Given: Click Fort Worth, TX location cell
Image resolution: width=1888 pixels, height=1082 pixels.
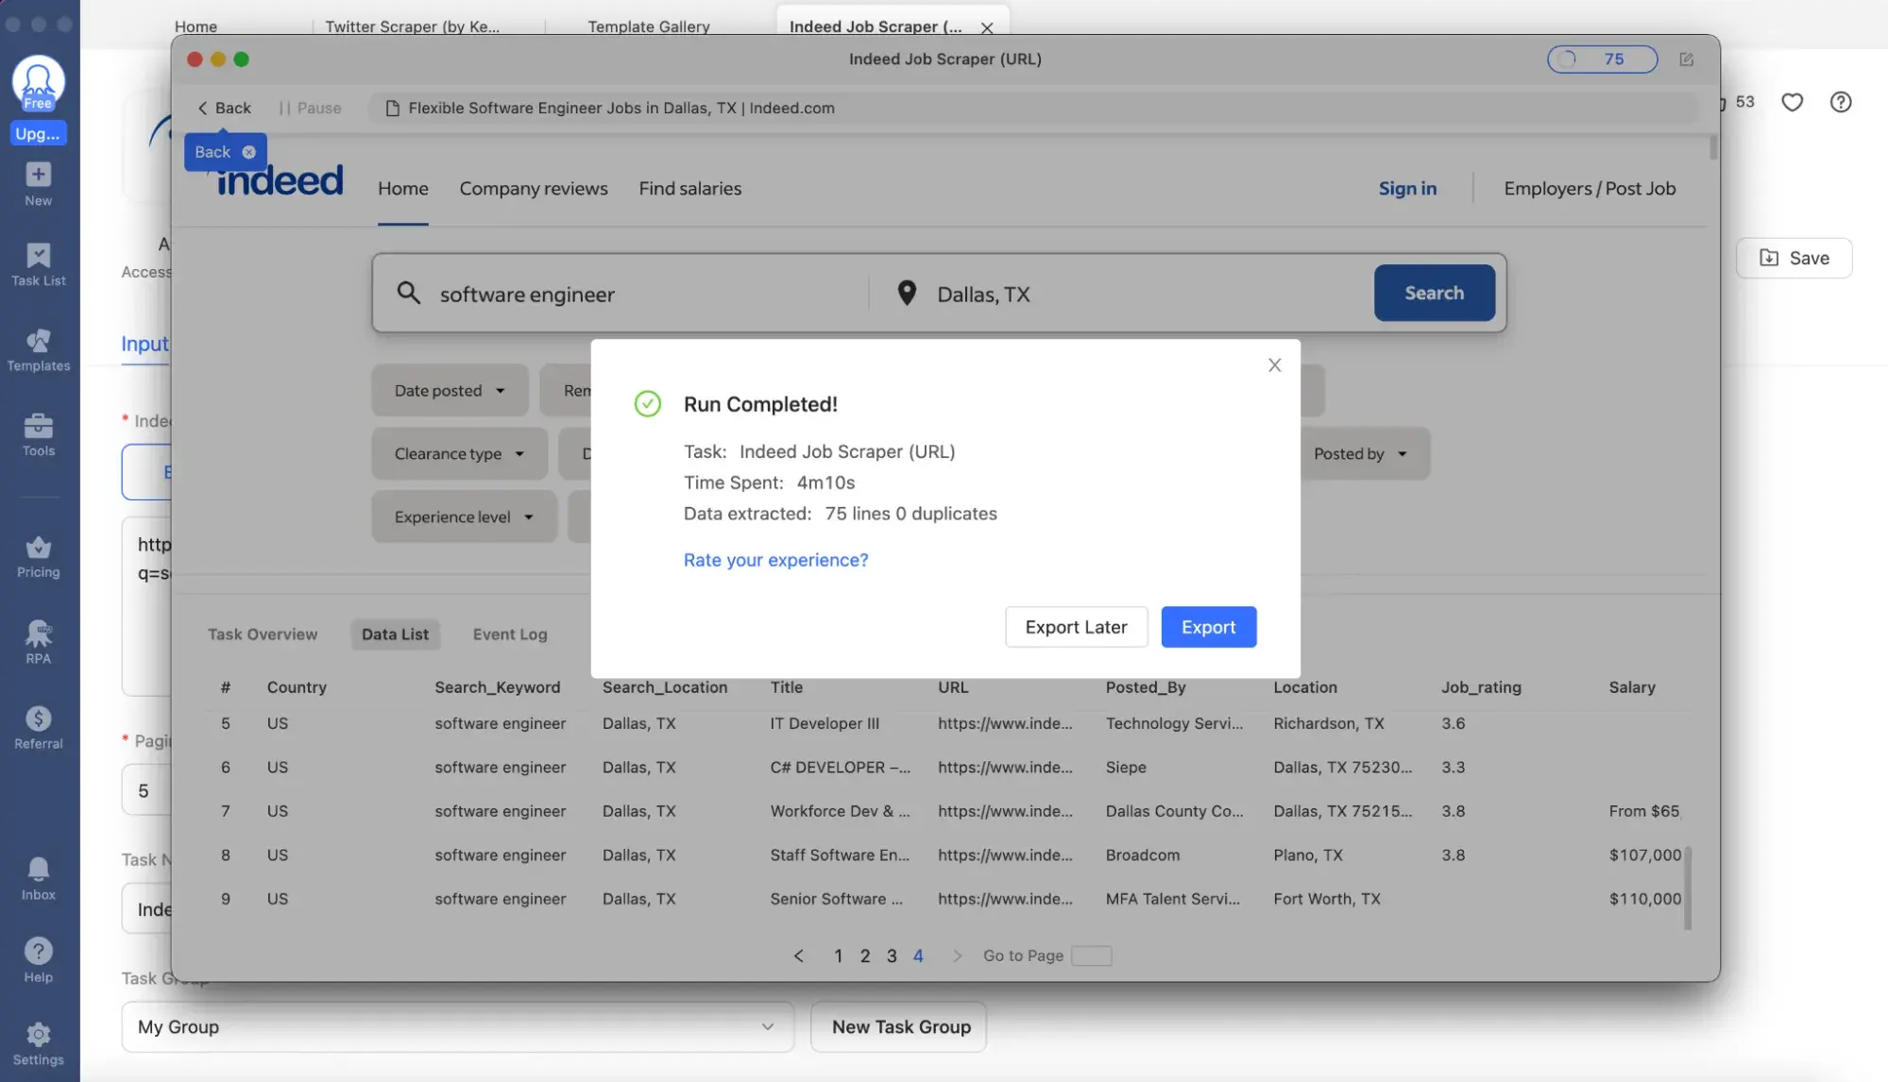Looking at the screenshot, I should tap(1326, 899).
